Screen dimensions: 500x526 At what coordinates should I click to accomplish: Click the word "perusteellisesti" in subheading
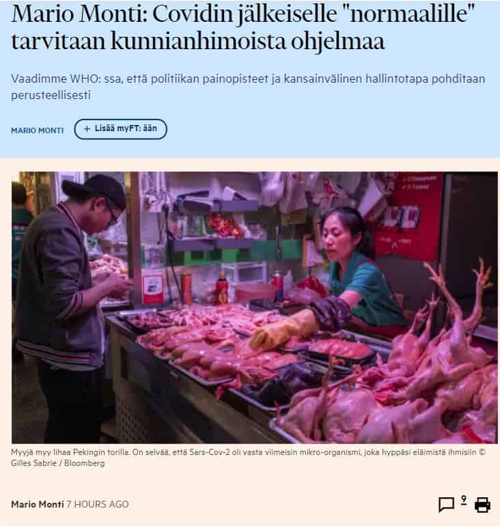tap(51, 95)
